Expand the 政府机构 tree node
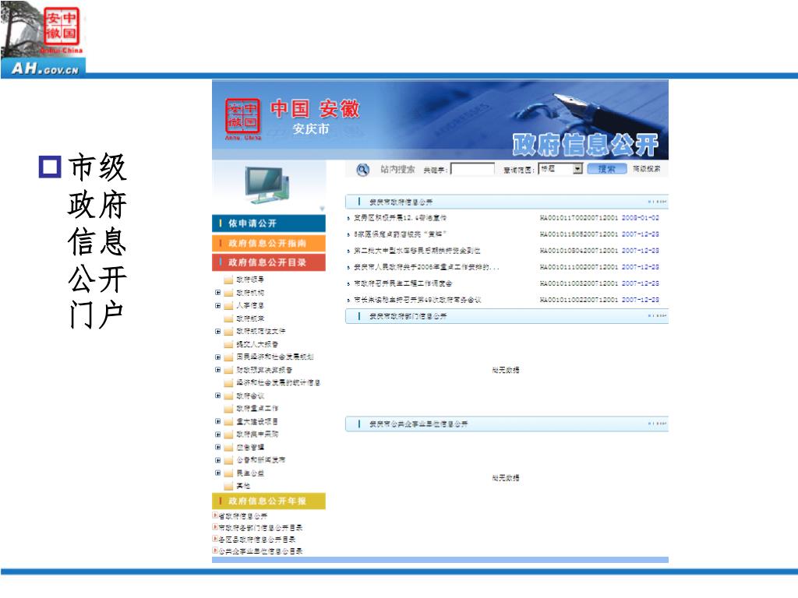The height and width of the screenshot is (598, 798). tap(218, 293)
